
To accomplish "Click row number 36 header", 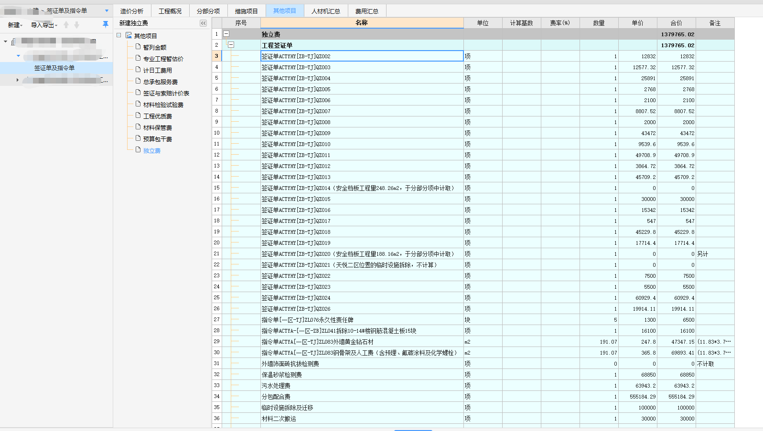I will 216,418.
